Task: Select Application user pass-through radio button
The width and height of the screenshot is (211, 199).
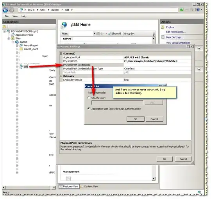Action: 89,108
